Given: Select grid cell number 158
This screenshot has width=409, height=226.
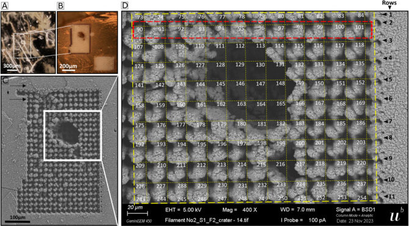Looking at the screenshot, I should pyautogui.click(x=140, y=106).
